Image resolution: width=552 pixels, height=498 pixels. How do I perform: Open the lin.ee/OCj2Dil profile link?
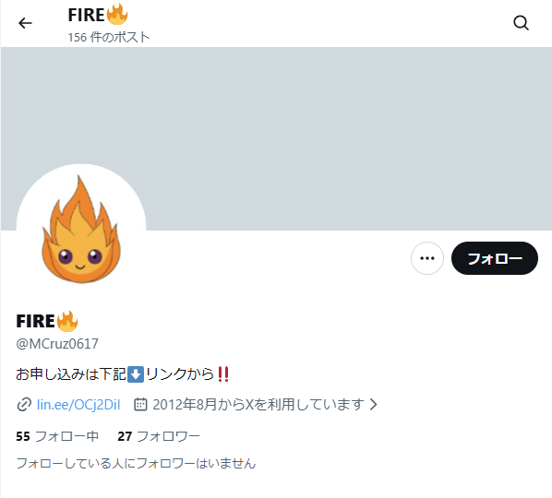click(78, 405)
